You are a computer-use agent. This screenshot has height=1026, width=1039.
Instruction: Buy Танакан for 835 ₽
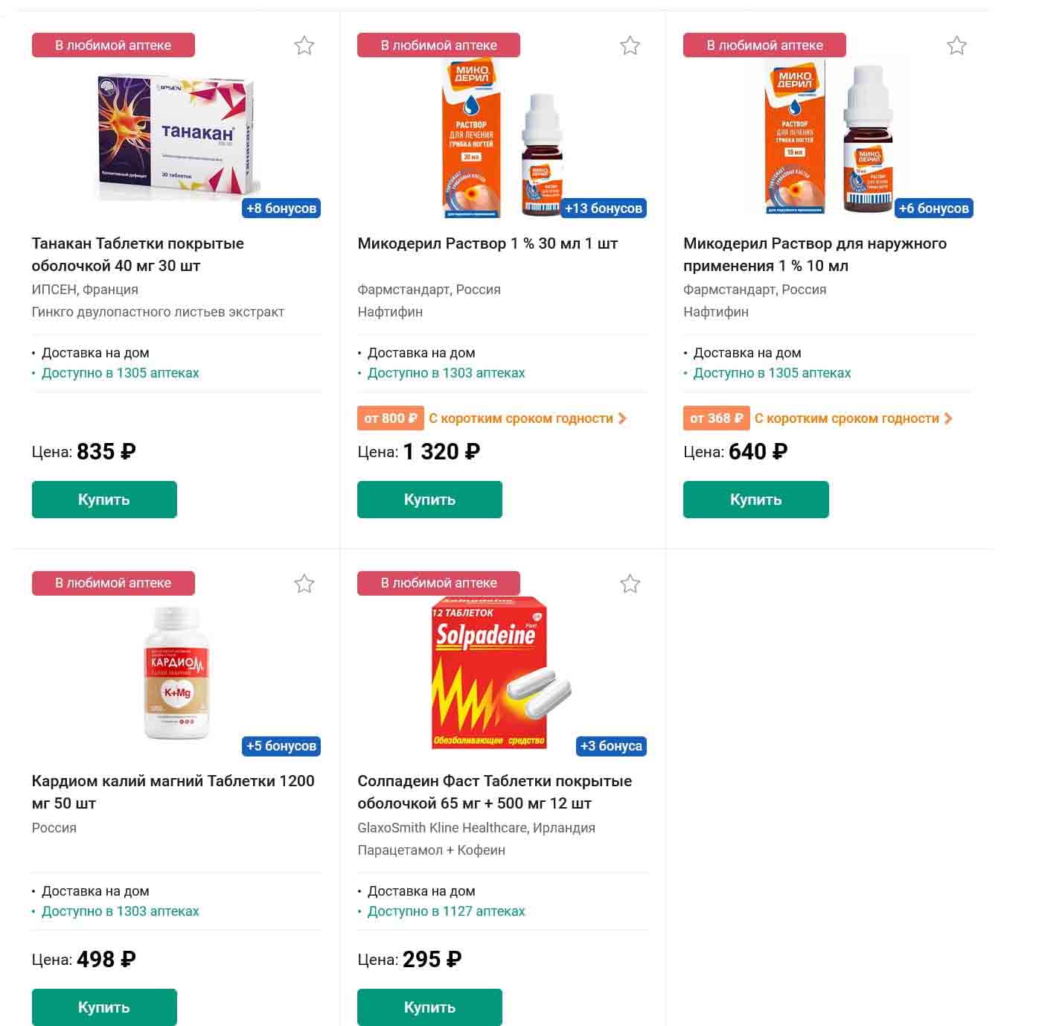click(104, 500)
